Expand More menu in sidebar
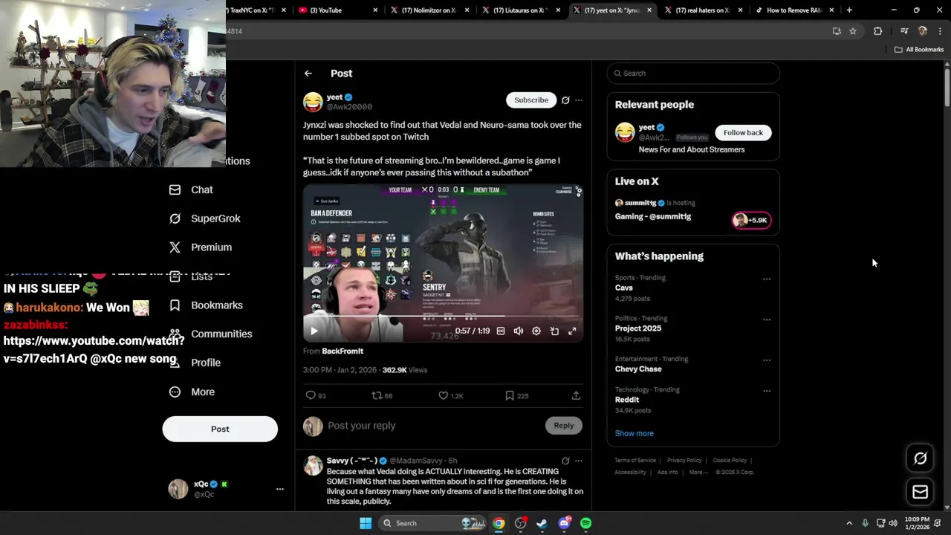The image size is (951, 535). pyautogui.click(x=192, y=392)
